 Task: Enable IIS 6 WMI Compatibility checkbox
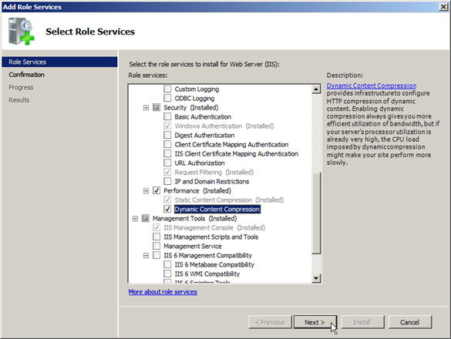[x=167, y=274]
